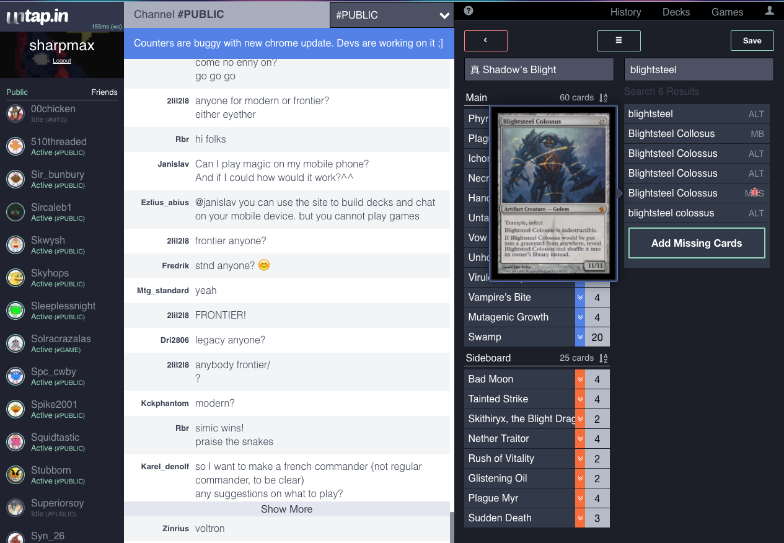Save the deck
The height and width of the screenshot is (543, 784).
(x=752, y=41)
